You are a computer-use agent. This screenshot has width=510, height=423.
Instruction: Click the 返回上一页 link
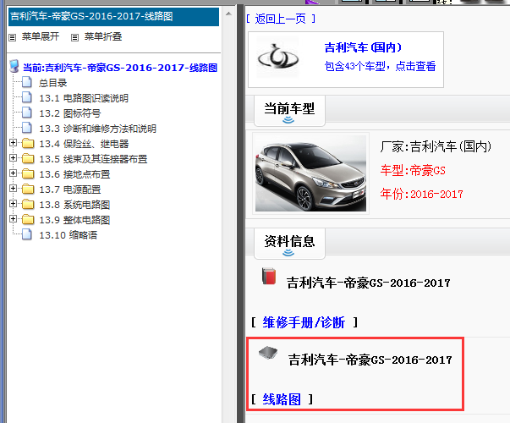[281, 19]
